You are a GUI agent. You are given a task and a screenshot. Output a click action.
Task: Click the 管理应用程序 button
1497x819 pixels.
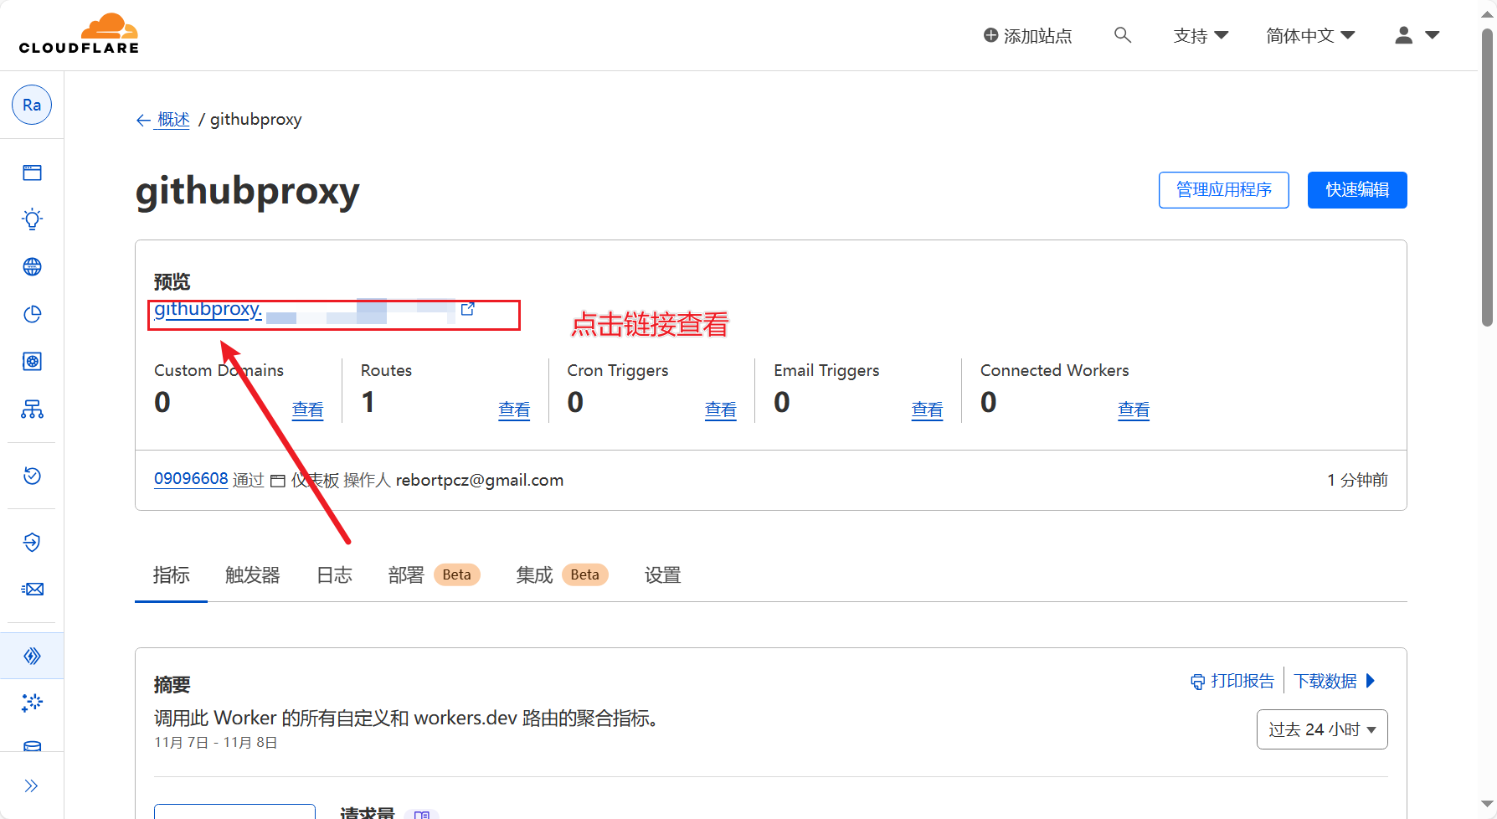pos(1223,190)
